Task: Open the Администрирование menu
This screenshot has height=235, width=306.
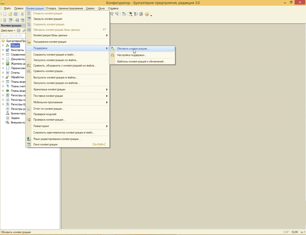Action: coord(71,8)
